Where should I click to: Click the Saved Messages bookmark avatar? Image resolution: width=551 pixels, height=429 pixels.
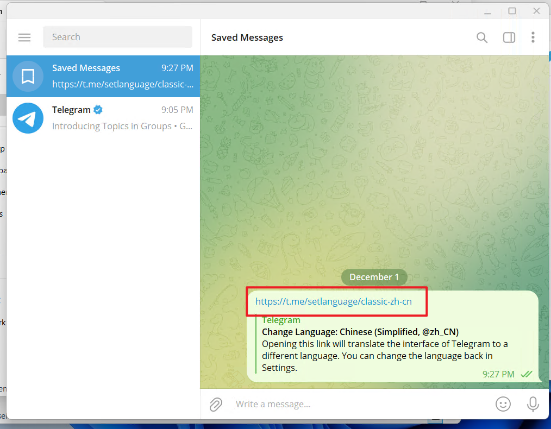pos(28,76)
